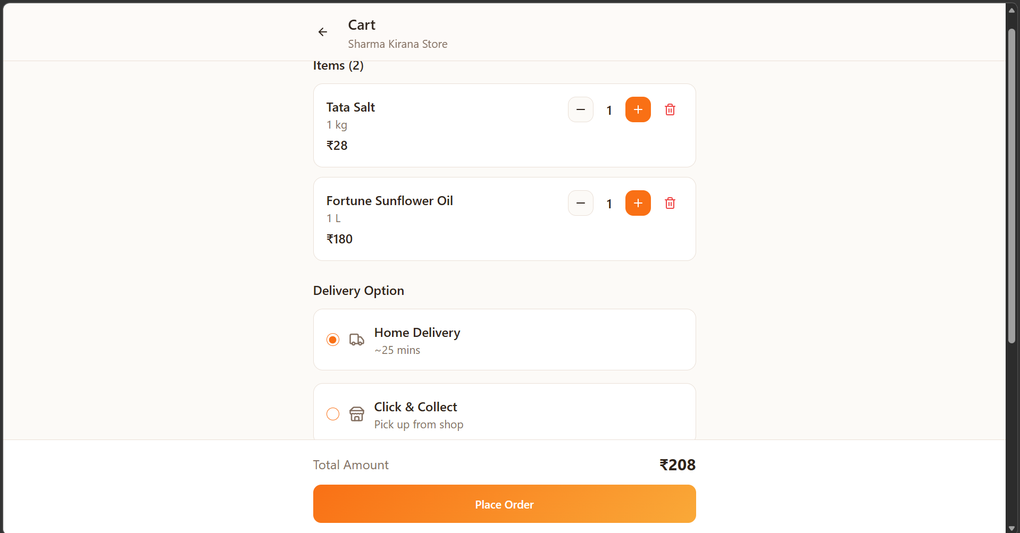
Task: Click the scrollbar down arrow
Action: point(1011,528)
